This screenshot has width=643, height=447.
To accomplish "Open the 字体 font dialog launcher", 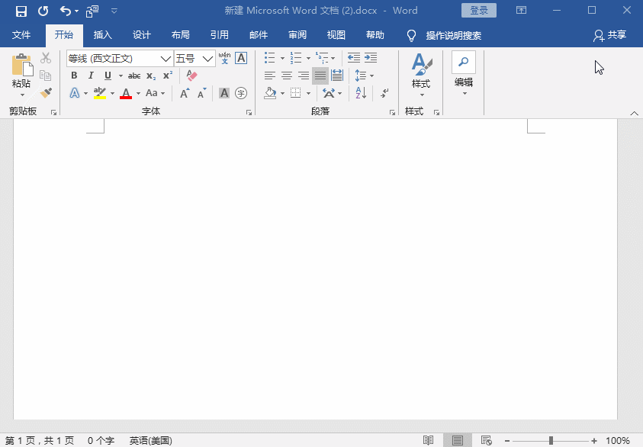I will pyautogui.click(x=249, y=112).
